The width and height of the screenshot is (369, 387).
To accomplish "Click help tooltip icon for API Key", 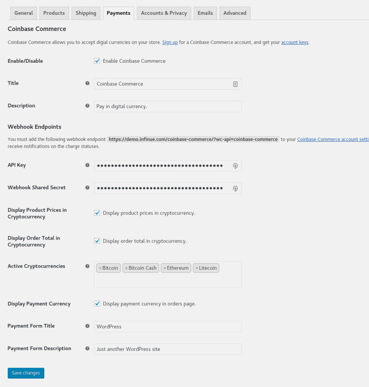I will pos(87,165).
